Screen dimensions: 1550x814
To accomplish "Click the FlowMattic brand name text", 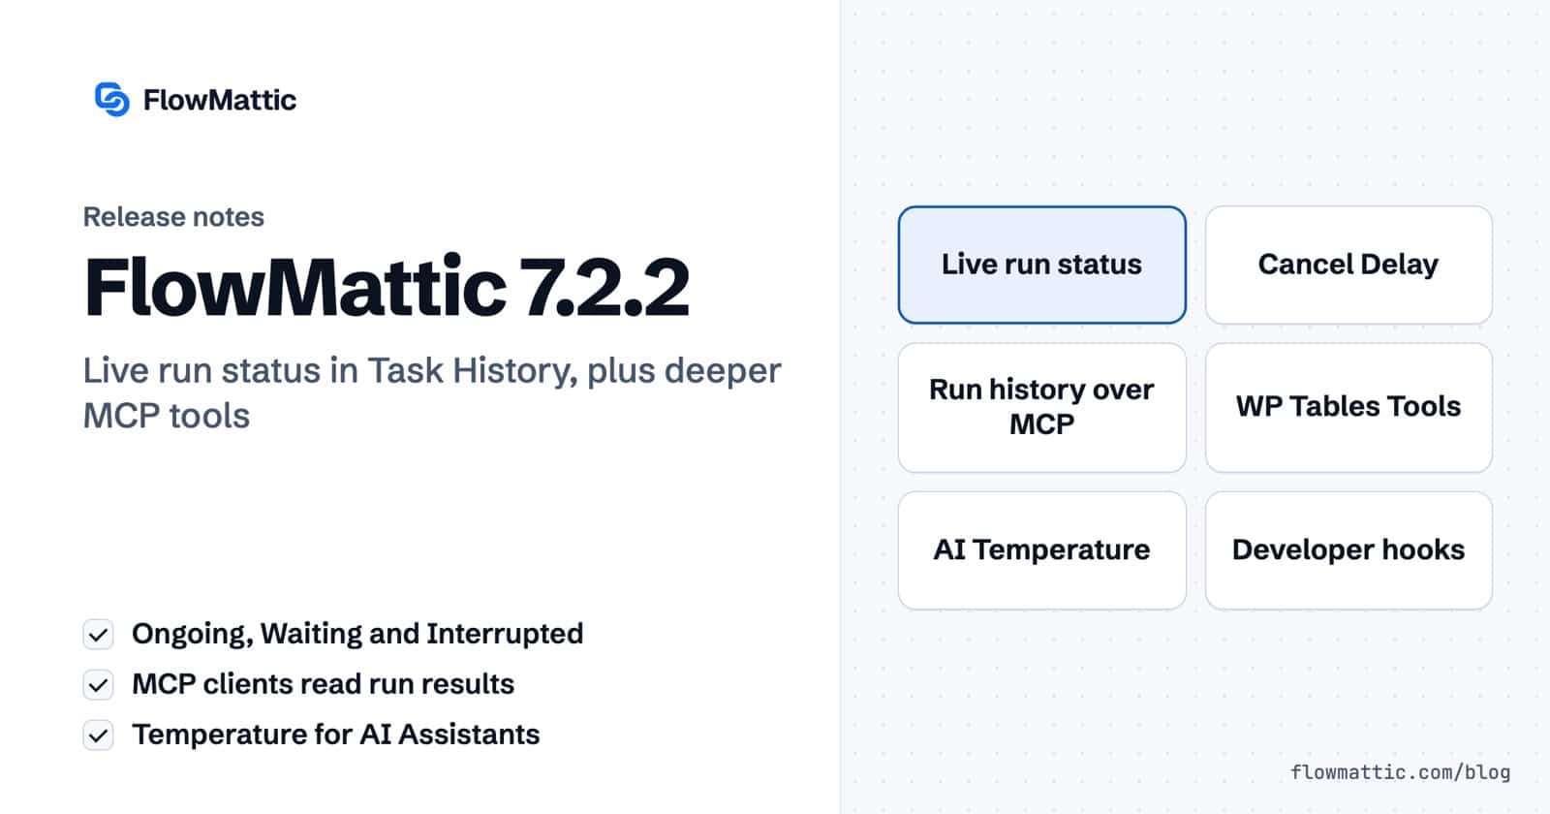I will (x=220, y=100).
